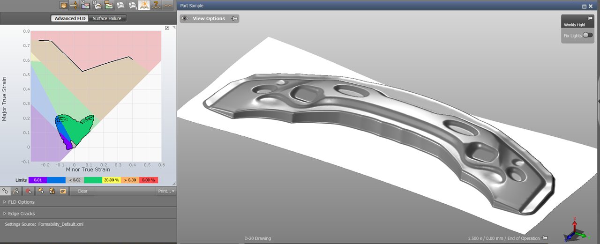The image size is (600, 244).
Task: Select the plain wave icon at toolbar end
Action: 167,6
